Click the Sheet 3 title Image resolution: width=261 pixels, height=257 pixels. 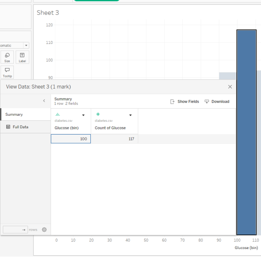[48, 13]
